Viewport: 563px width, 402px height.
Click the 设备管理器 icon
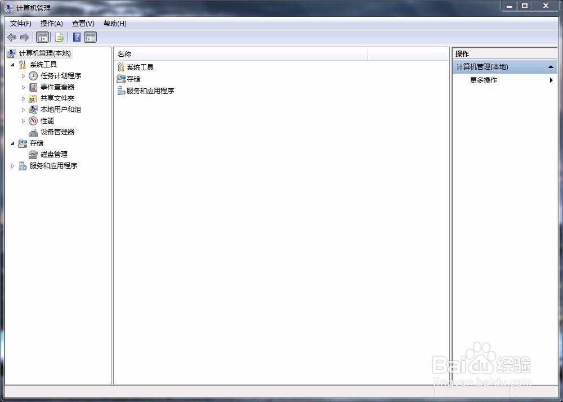33,132
